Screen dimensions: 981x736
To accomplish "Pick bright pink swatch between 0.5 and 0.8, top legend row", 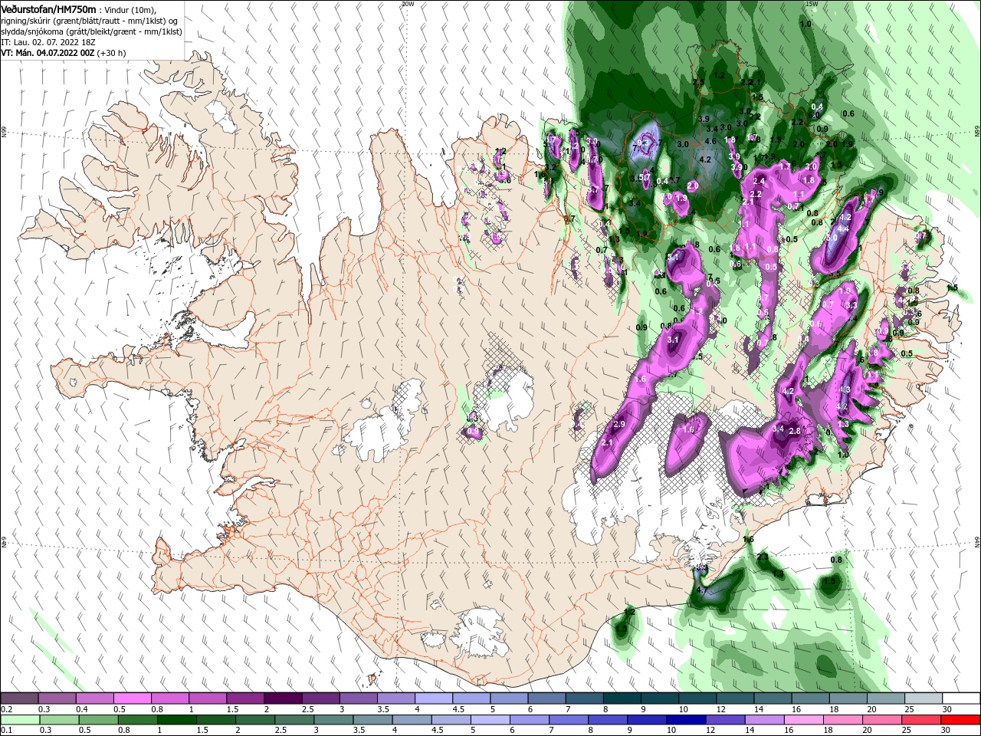I will pyautogui.click(x=132, y=698).
